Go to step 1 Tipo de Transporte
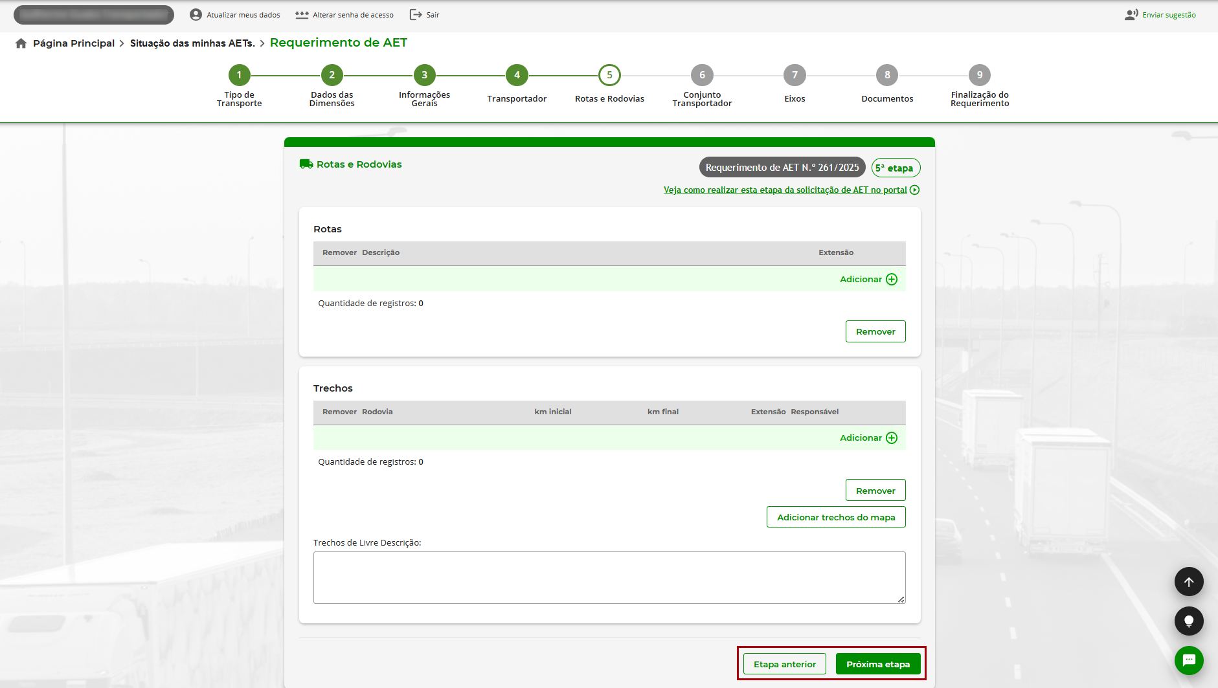The width and height of the screenshot is (1218, 688). pyautogui.click(x=240, y=75)
